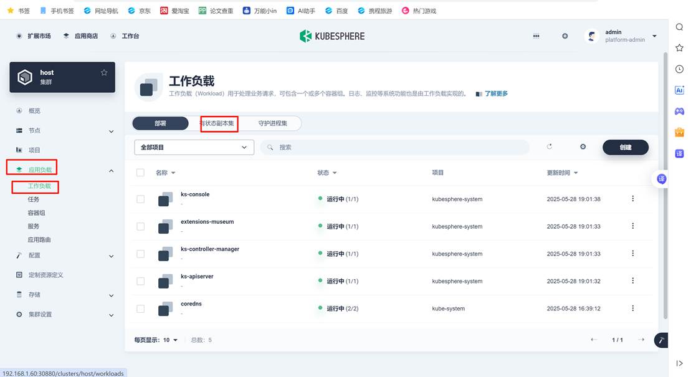
Task: Sort by 名称 column
Action: (165, 173)
